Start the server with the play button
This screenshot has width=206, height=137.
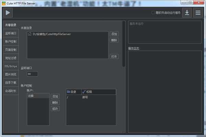click(x=8, y=13)
